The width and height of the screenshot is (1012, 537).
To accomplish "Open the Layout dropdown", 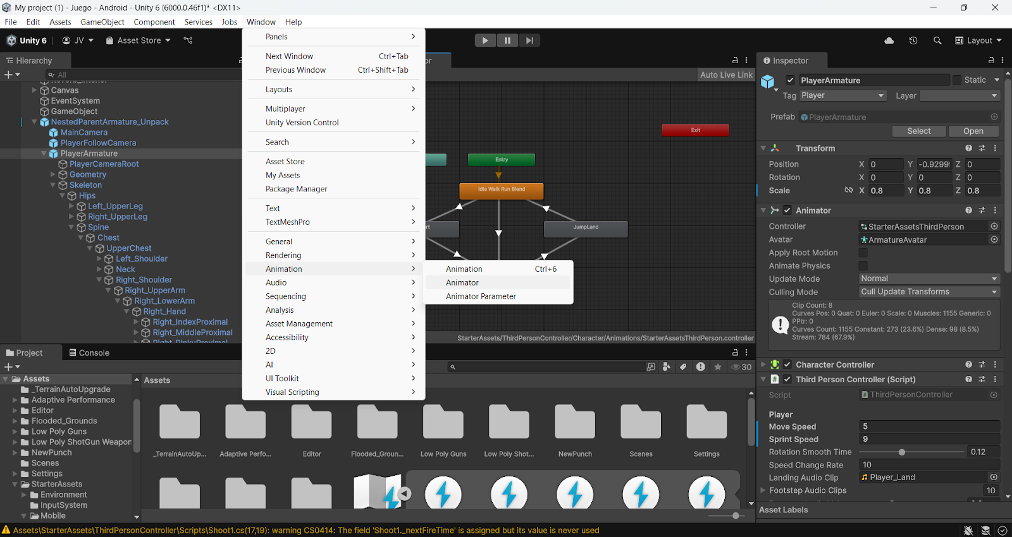I will coord(978,40).
